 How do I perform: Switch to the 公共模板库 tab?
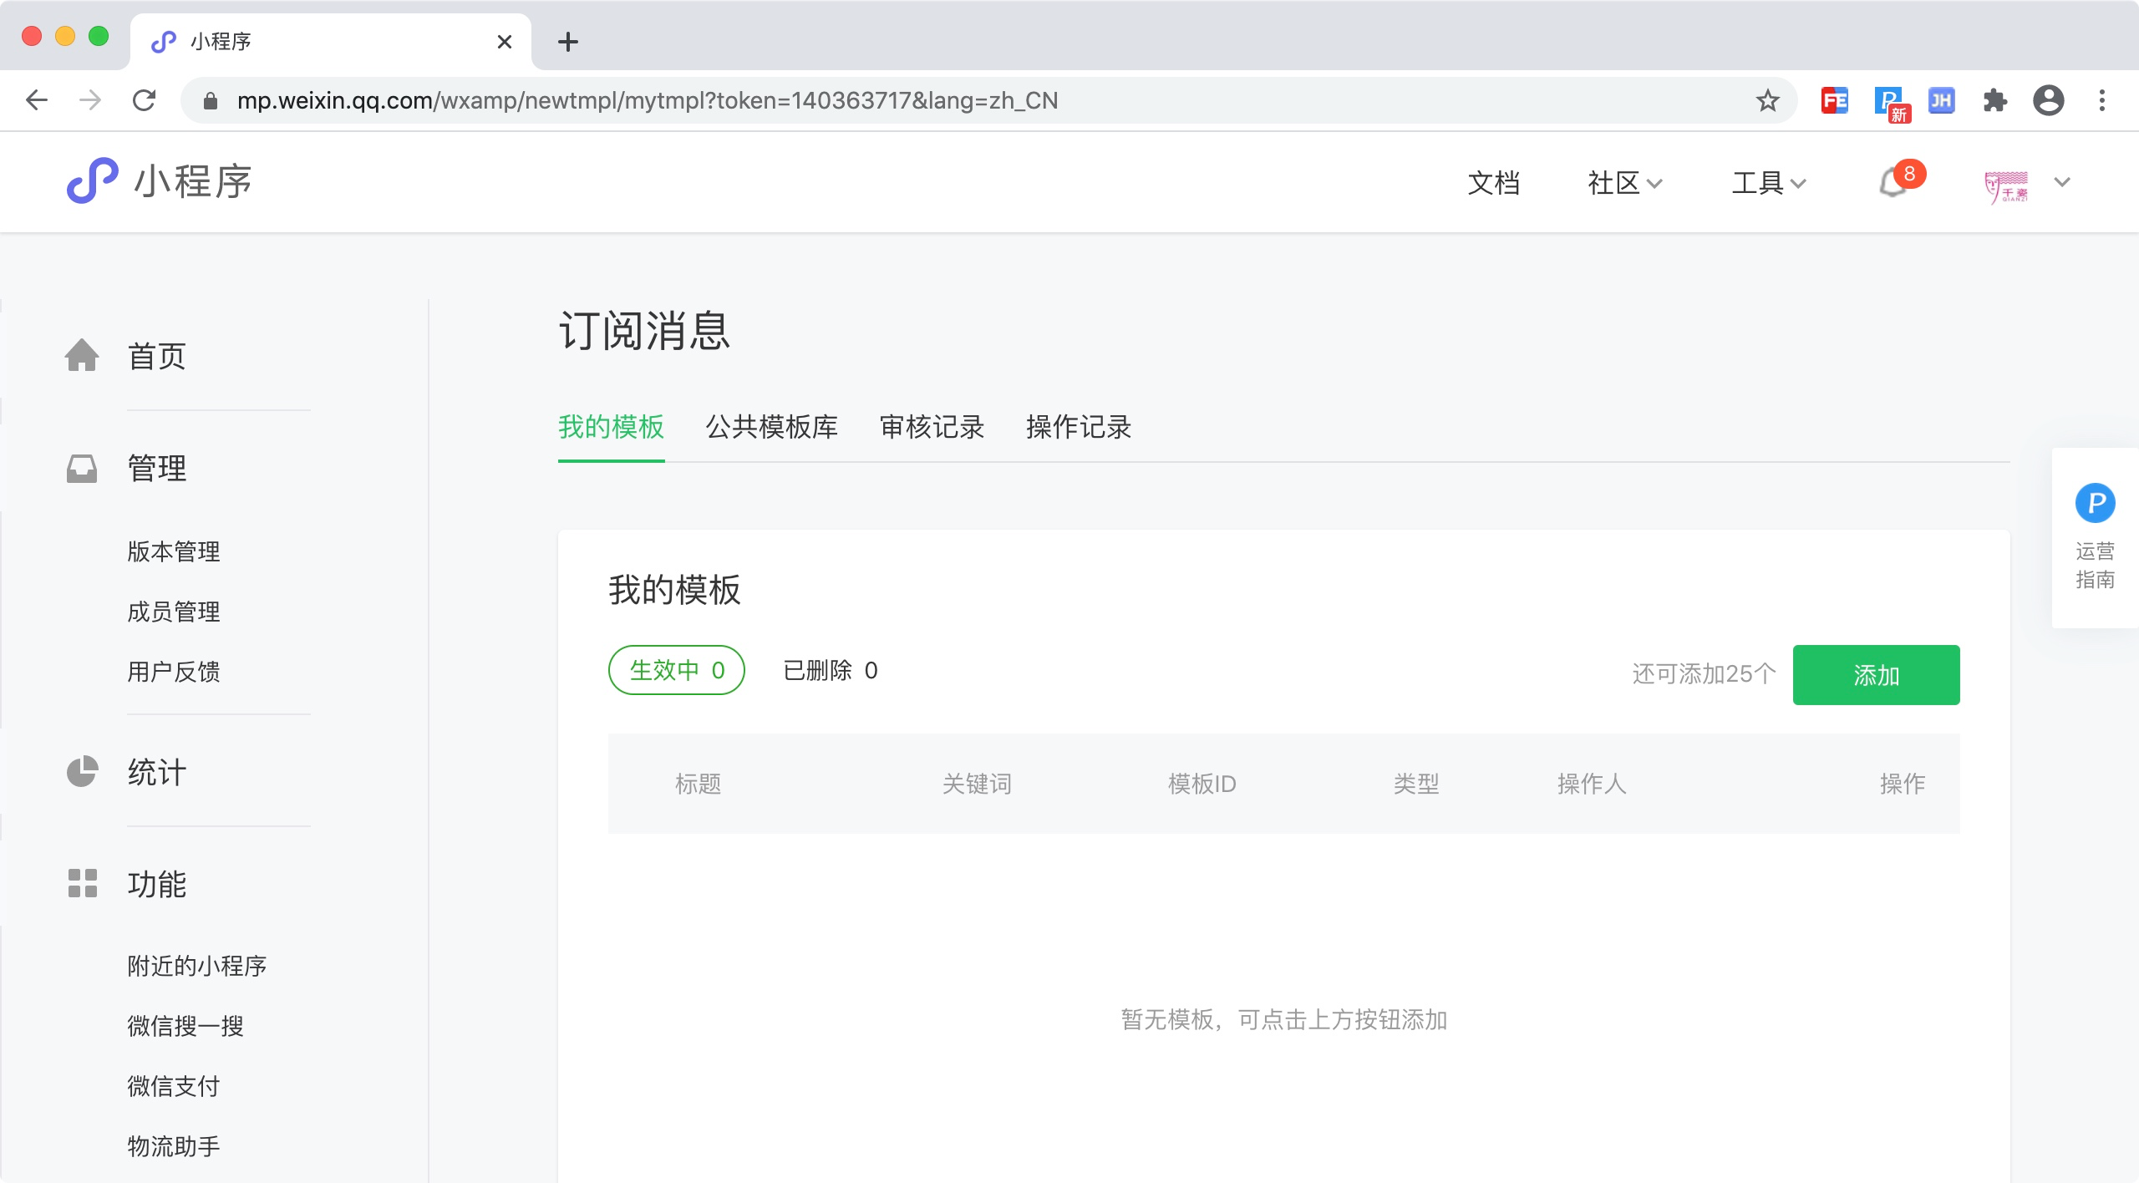pos(771,427)
